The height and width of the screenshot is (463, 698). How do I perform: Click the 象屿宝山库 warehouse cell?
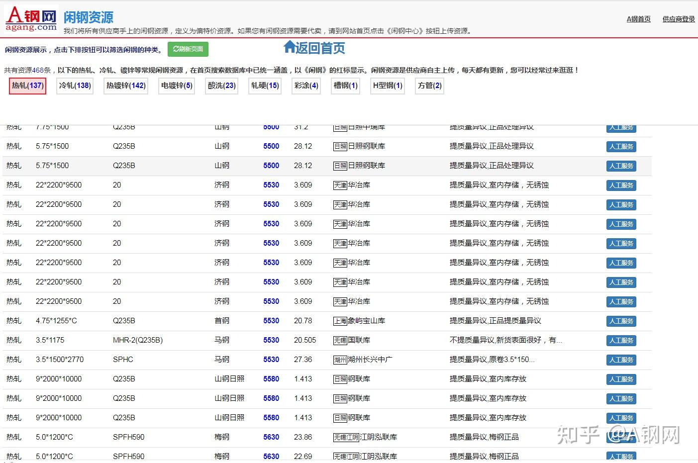click(x=359, y=321)
